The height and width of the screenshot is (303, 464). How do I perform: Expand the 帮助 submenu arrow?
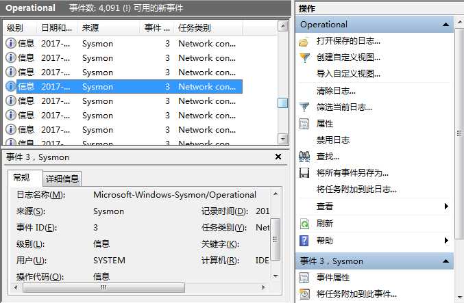(446, 240)
